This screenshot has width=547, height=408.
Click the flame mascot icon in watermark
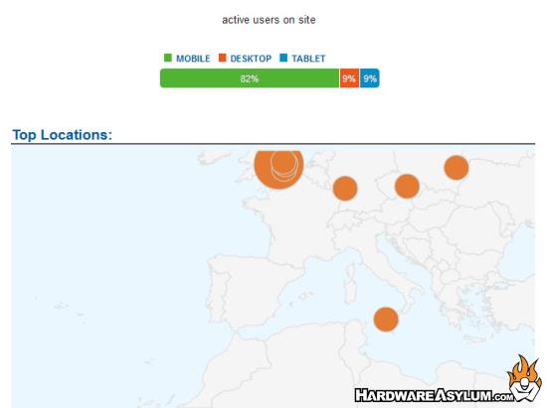pyautogui.click(x=525, y=379)
